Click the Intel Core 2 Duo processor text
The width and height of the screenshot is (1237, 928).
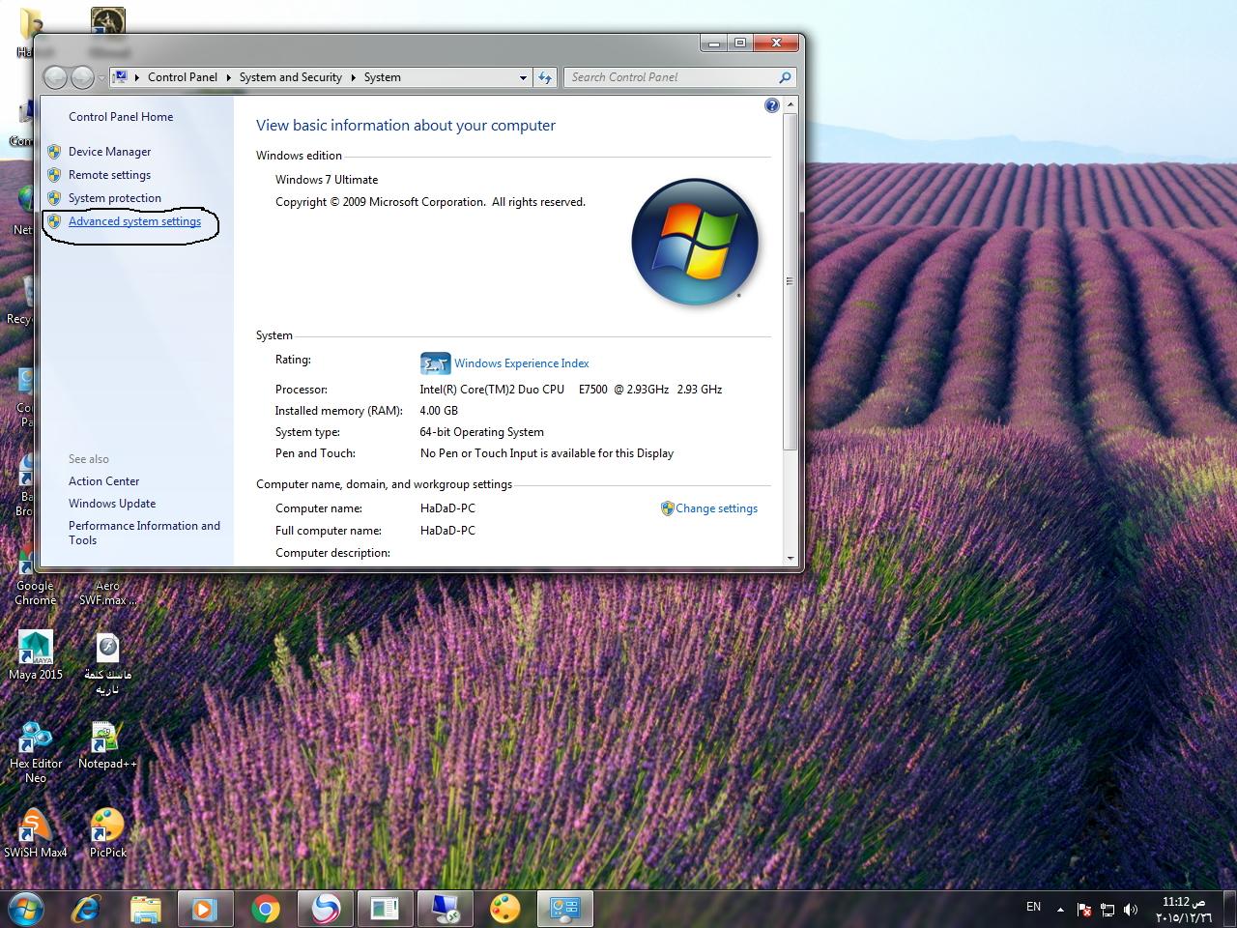[570, 390]
